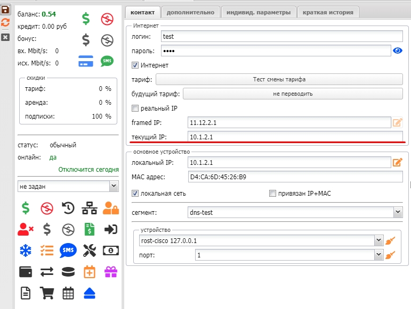This screenshot has width=411, height=309.
Task: Open the 'не задан' dropdown list
Action: (113, 186)
